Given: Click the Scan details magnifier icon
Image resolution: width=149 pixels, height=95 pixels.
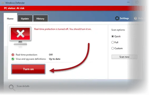Looking at the screenshot, I should [12, 88].
